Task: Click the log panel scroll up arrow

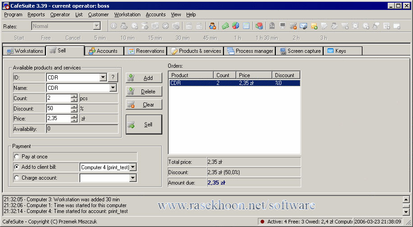Action: point(406,199)
